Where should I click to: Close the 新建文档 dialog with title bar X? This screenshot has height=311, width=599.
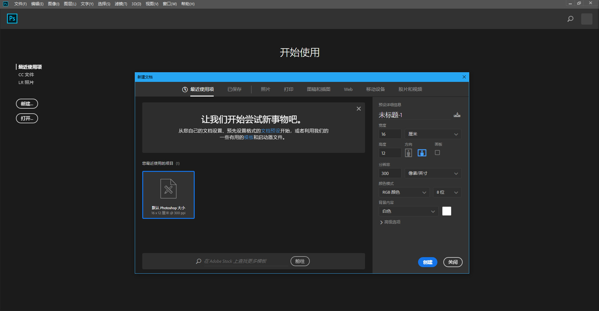(464, 77)
